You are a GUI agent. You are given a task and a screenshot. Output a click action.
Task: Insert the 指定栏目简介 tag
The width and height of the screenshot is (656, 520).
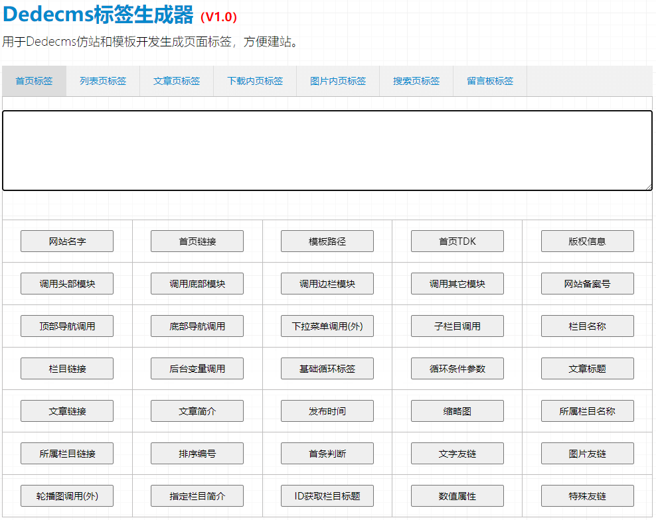pos(197,495)
